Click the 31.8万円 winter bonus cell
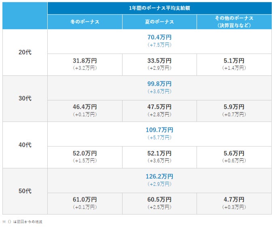Viewport: 273px width, 227px height. pos(85,61)
